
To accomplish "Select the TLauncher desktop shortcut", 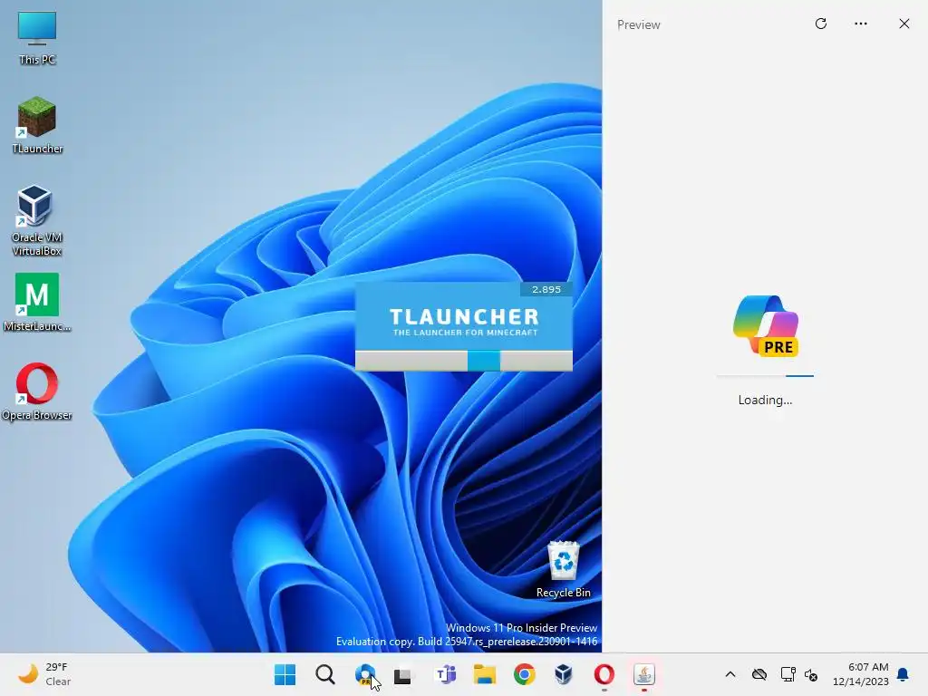I will [36, 125].
